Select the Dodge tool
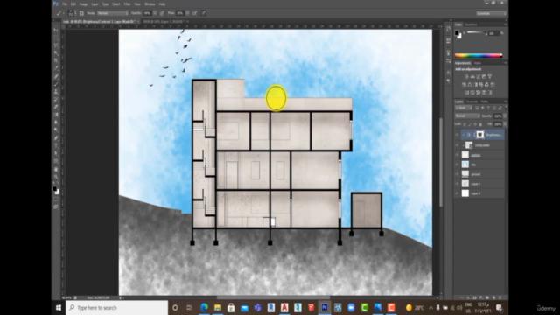The image size is (560, 315). (56, 130)
